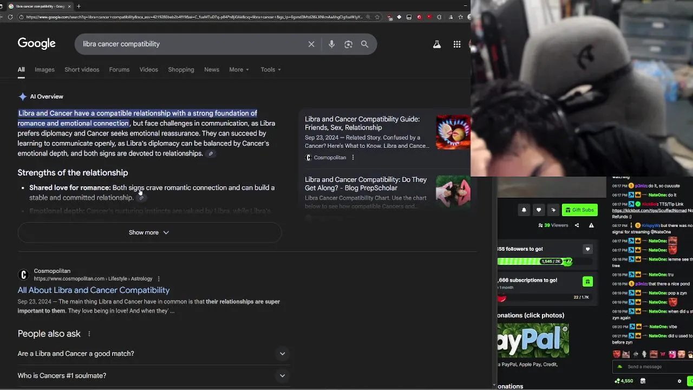Click the report warning triangle icon
The width and height of the screenshot is (693, 390).
[x=591, y=225]
